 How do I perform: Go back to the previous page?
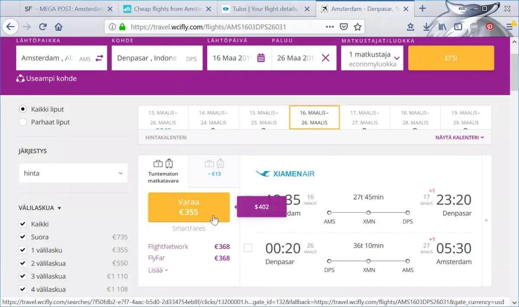pyautogui.click(x=11, y=27)
